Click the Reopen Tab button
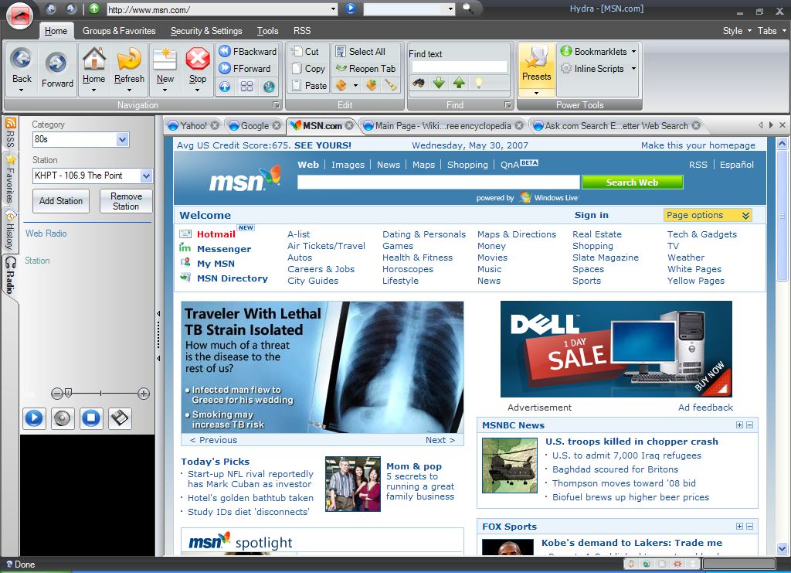Screen dimensions: 791x573 pos(366,69)
